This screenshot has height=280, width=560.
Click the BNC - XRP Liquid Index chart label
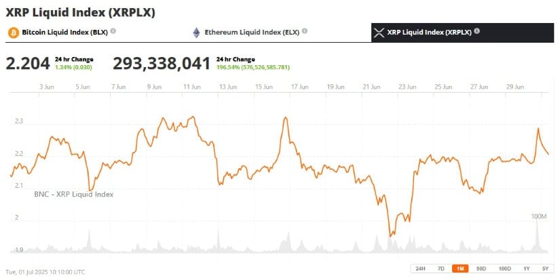(74, 195)
